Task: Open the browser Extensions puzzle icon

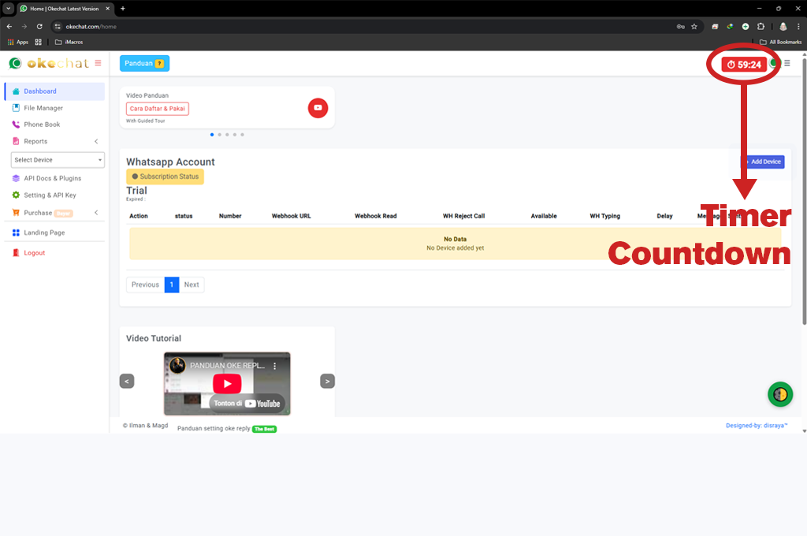Action: pyautogui.click(x=761, y=26)
